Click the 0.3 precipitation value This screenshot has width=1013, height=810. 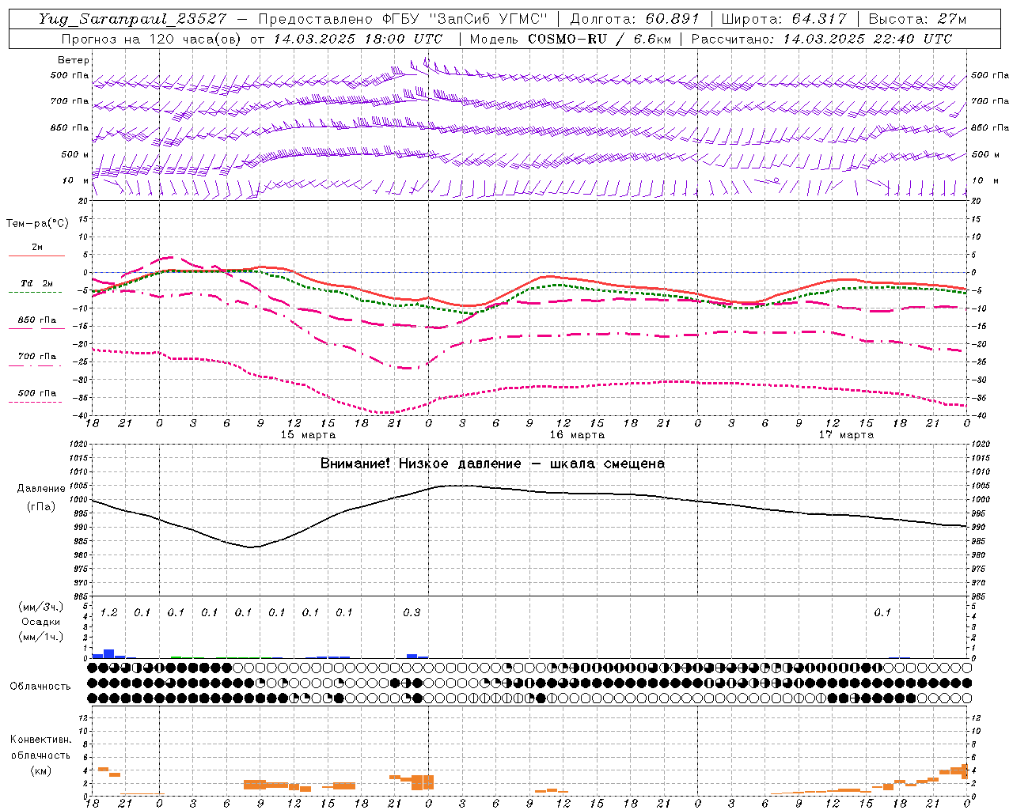(412, 613)
